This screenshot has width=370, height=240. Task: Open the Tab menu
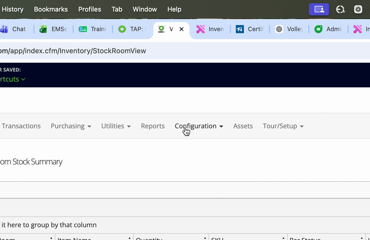117,9
